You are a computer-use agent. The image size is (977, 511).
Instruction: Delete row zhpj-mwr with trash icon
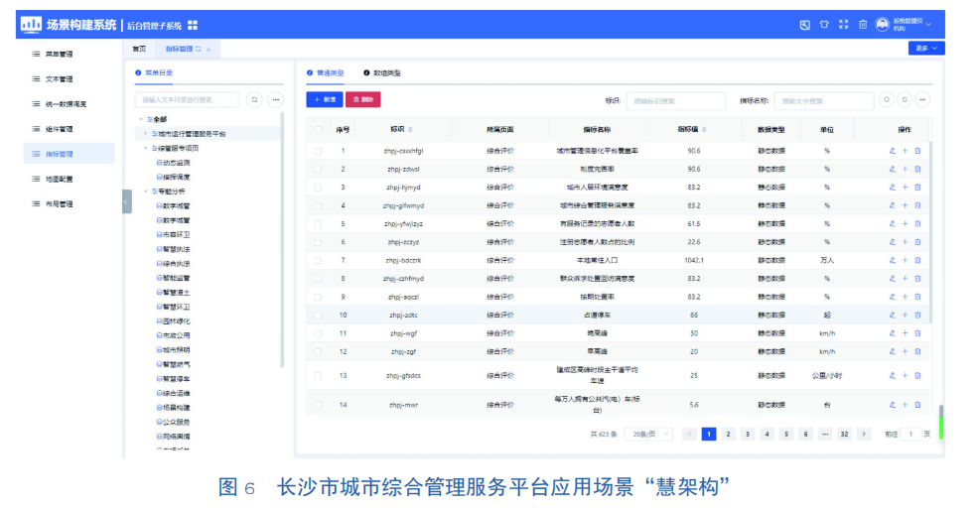click(x=917, y=405)
